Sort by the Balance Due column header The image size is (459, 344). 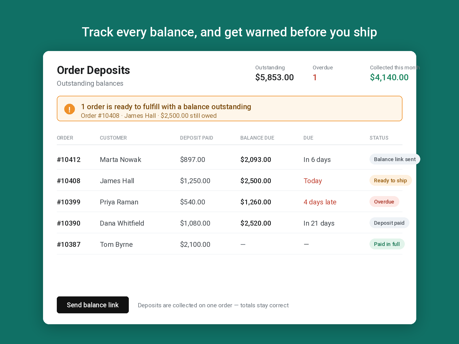point(257,138)
